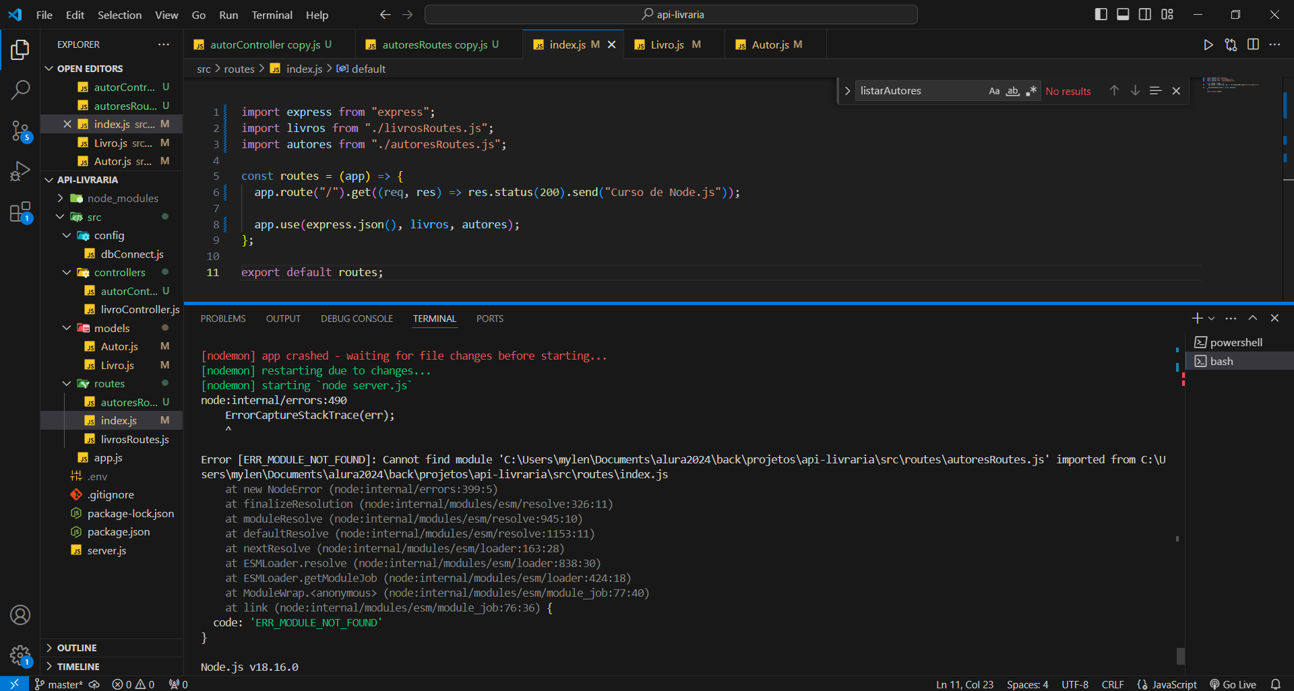
Task: Click the Run Code play icon
Action: [1208, 44]
